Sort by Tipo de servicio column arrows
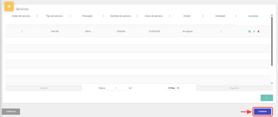The height and width of the screenshot is (117, 278). [x=70, y=16]
